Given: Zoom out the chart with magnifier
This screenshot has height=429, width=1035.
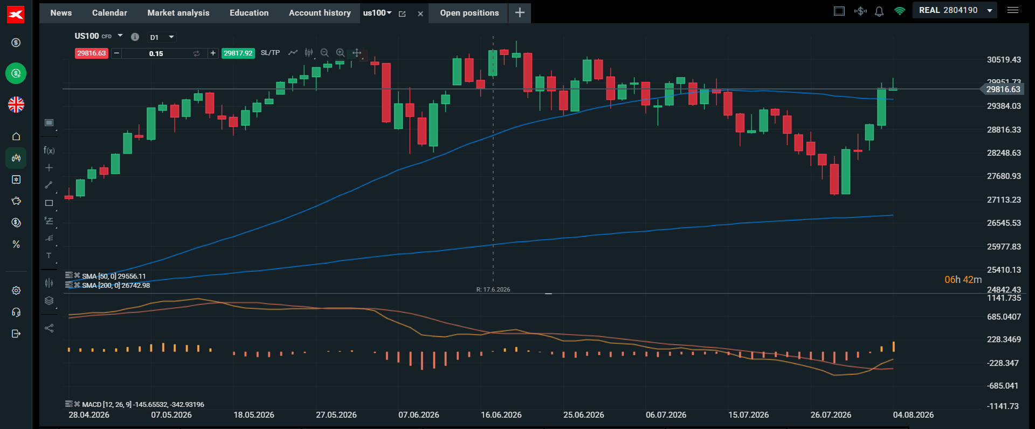Looking at the screenshot, I should [x=325, y=53].
